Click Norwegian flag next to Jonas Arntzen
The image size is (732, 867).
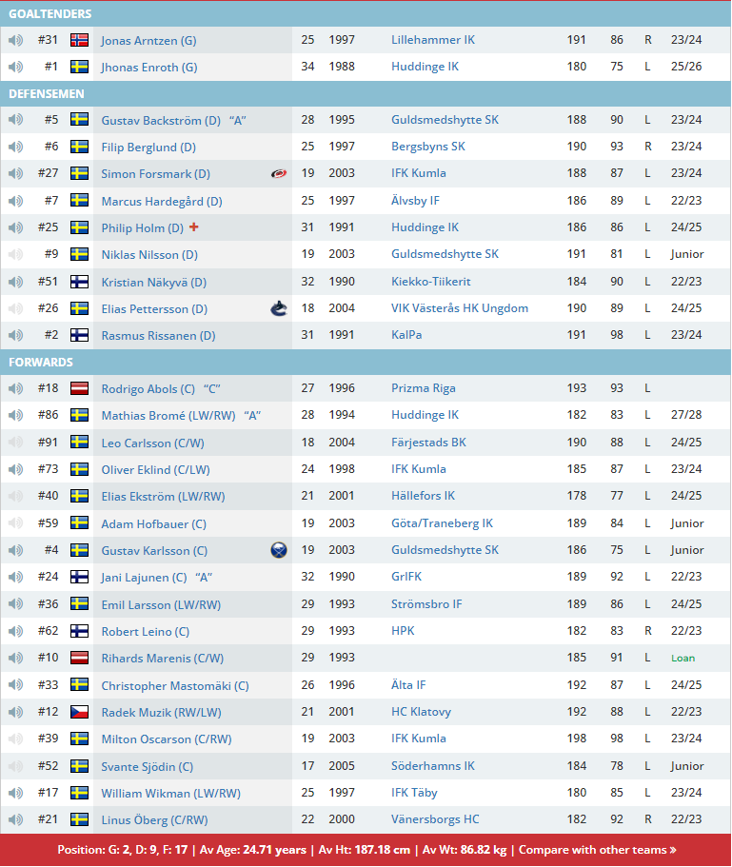[80, 40]
